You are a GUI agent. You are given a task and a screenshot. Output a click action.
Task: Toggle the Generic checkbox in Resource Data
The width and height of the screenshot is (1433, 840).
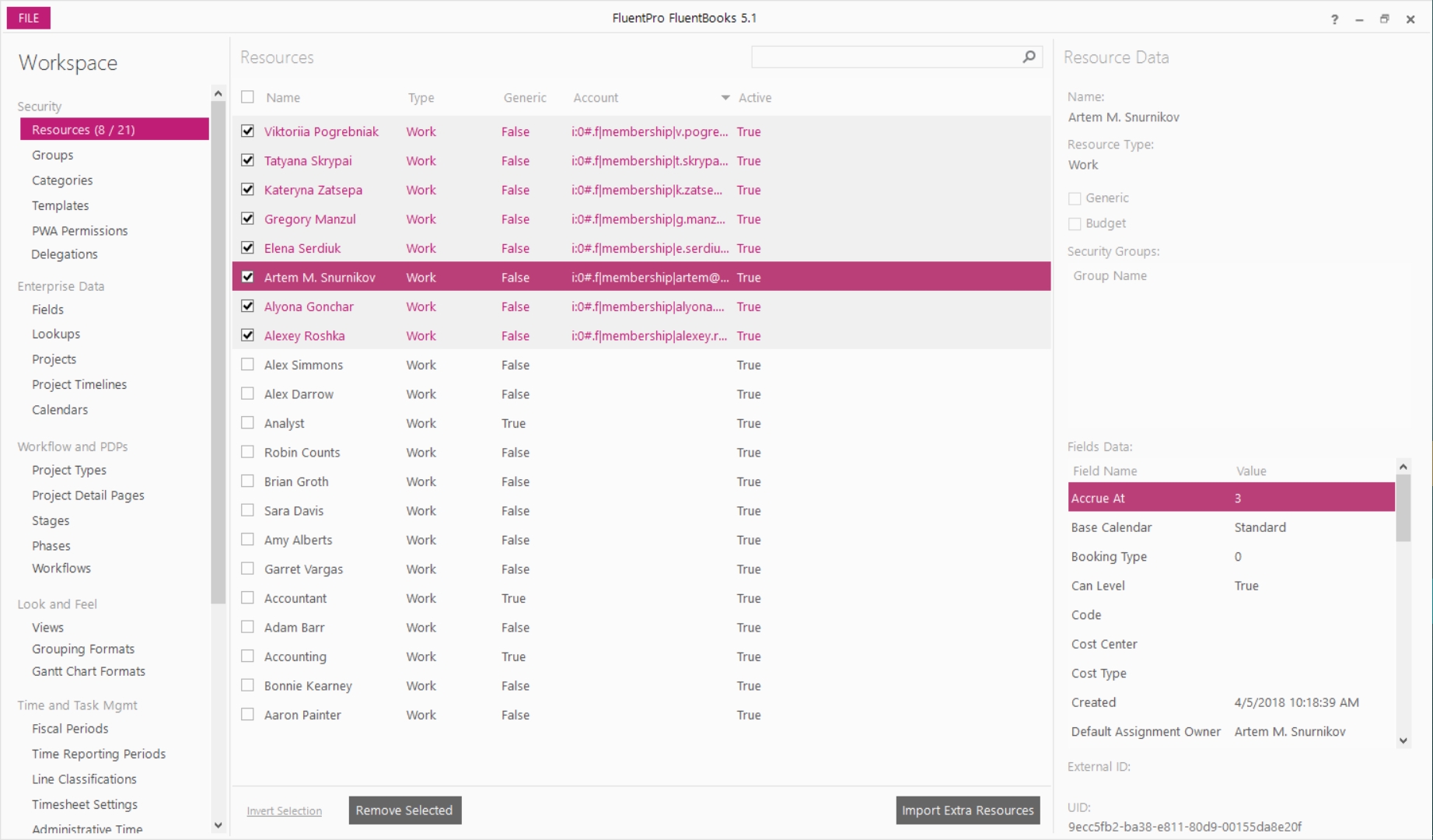(x=1075, y=198)
